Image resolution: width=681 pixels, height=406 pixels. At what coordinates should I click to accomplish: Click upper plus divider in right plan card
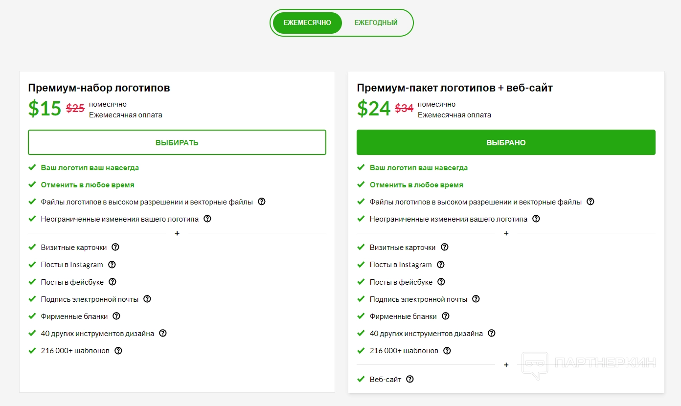tap(506, 233)
